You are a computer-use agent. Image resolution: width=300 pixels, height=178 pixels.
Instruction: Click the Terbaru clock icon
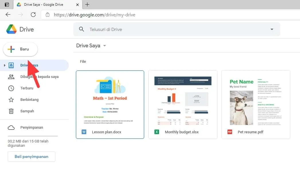[11, 88]
